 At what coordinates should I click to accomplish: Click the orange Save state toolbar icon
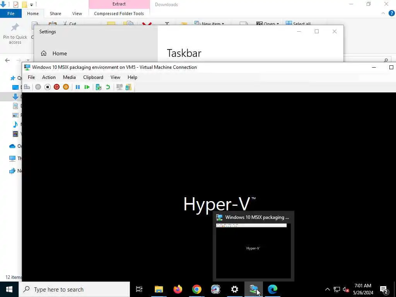[x=66, y=87]
